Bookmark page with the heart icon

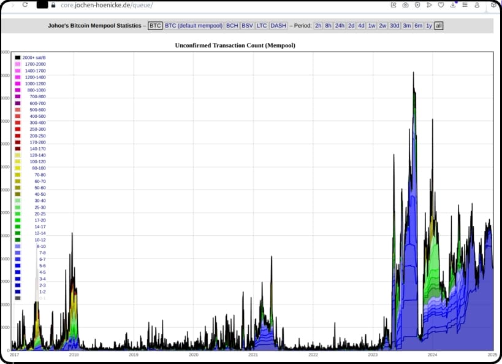pos(441,5)
